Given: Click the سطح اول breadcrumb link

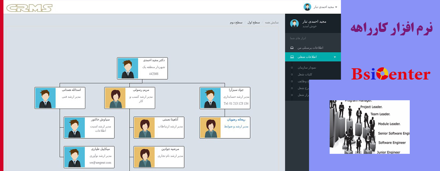Looking at the screenshot, I should [x=254, y=22].
